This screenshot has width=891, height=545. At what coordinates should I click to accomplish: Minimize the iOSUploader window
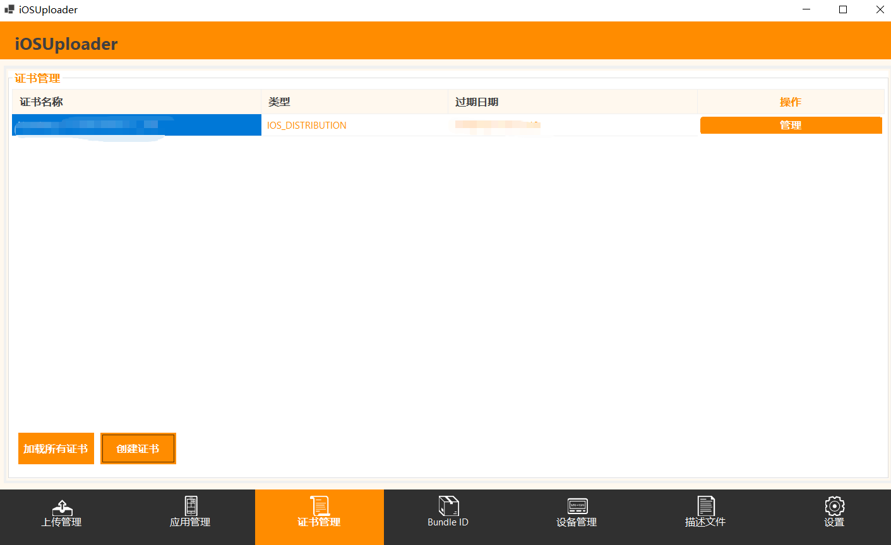pos(806,9)
